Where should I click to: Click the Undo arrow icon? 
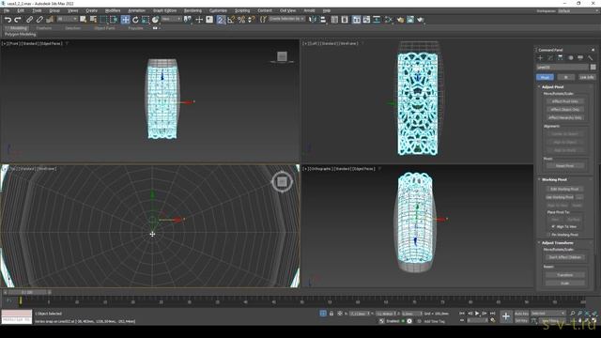8,20
